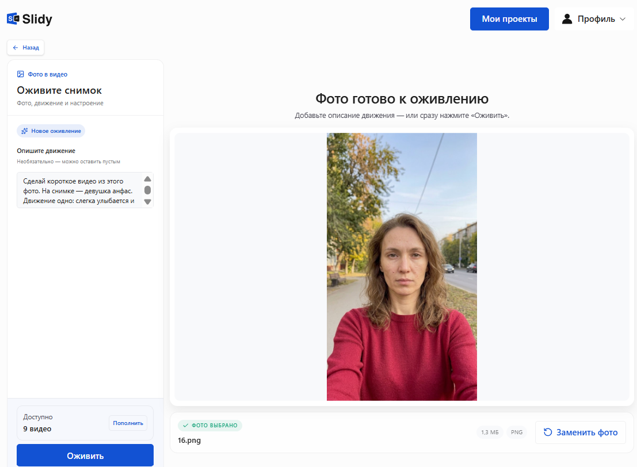This screenshot has width=637, height=467.
Task: Click the 1,3 МБ file size tag
Action: tap(490, 432)
